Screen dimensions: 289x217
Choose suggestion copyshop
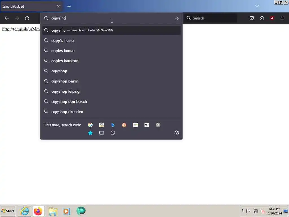point(111,71)
